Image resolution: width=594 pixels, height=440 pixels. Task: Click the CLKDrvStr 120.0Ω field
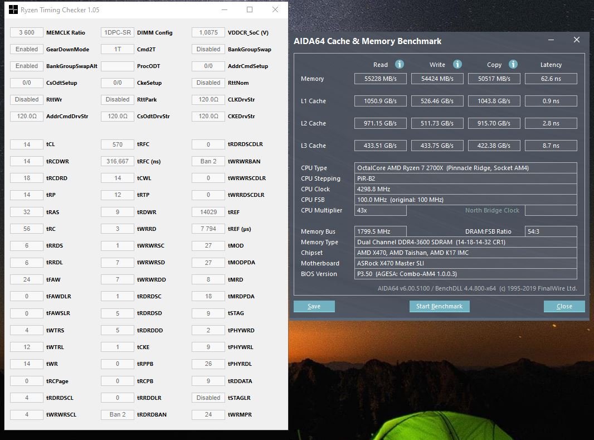click(208, 99)
